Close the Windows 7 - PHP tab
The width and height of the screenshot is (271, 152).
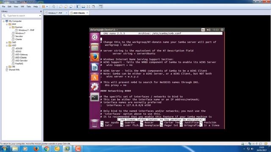click(66, 13)
